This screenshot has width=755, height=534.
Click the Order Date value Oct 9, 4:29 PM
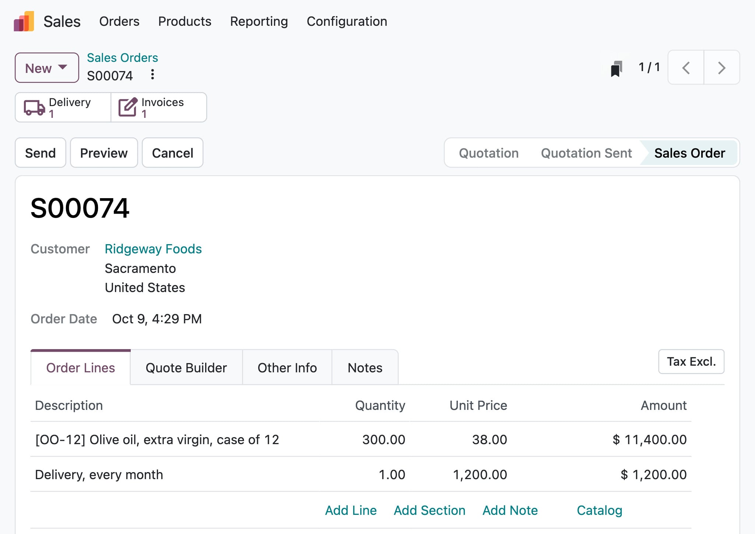157,319
